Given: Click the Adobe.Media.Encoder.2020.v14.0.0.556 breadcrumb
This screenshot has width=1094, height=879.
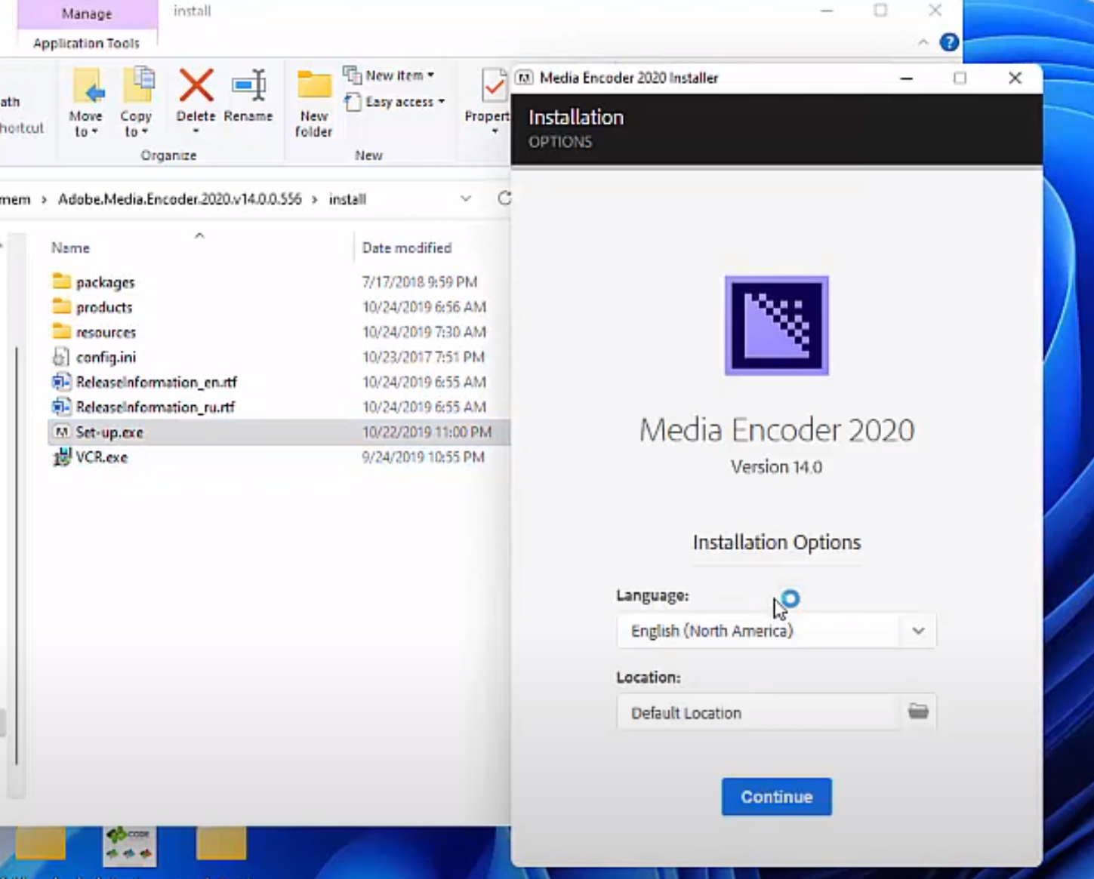Looking at the screenshot, I should click(x=180, y=199).
